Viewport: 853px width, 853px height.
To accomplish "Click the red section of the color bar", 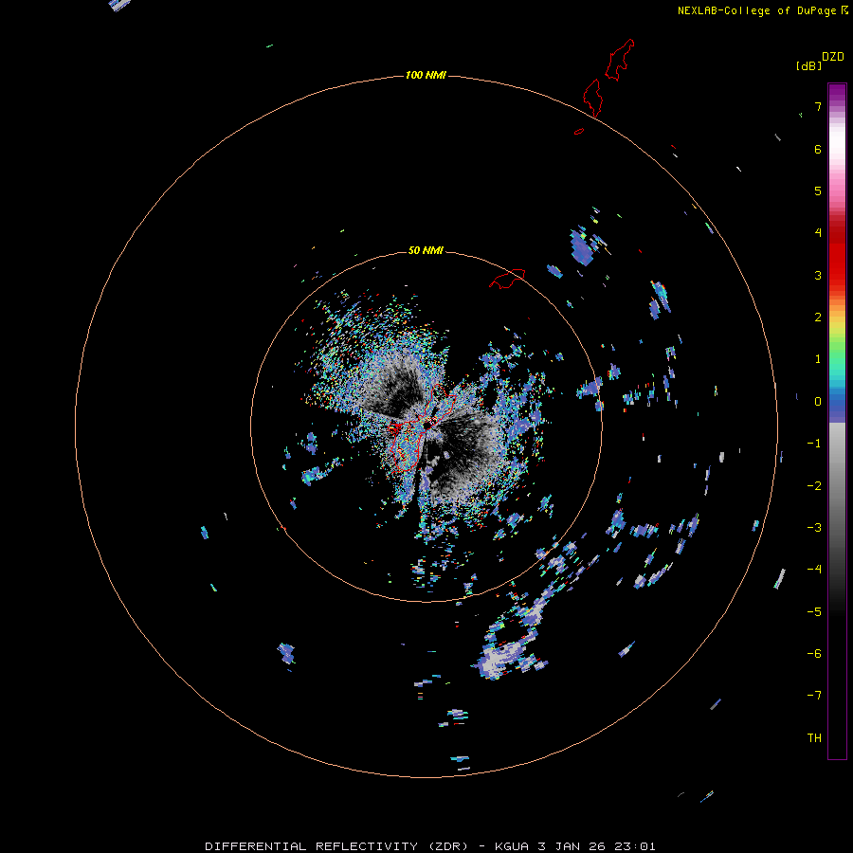I will click(x=837, y=250).
